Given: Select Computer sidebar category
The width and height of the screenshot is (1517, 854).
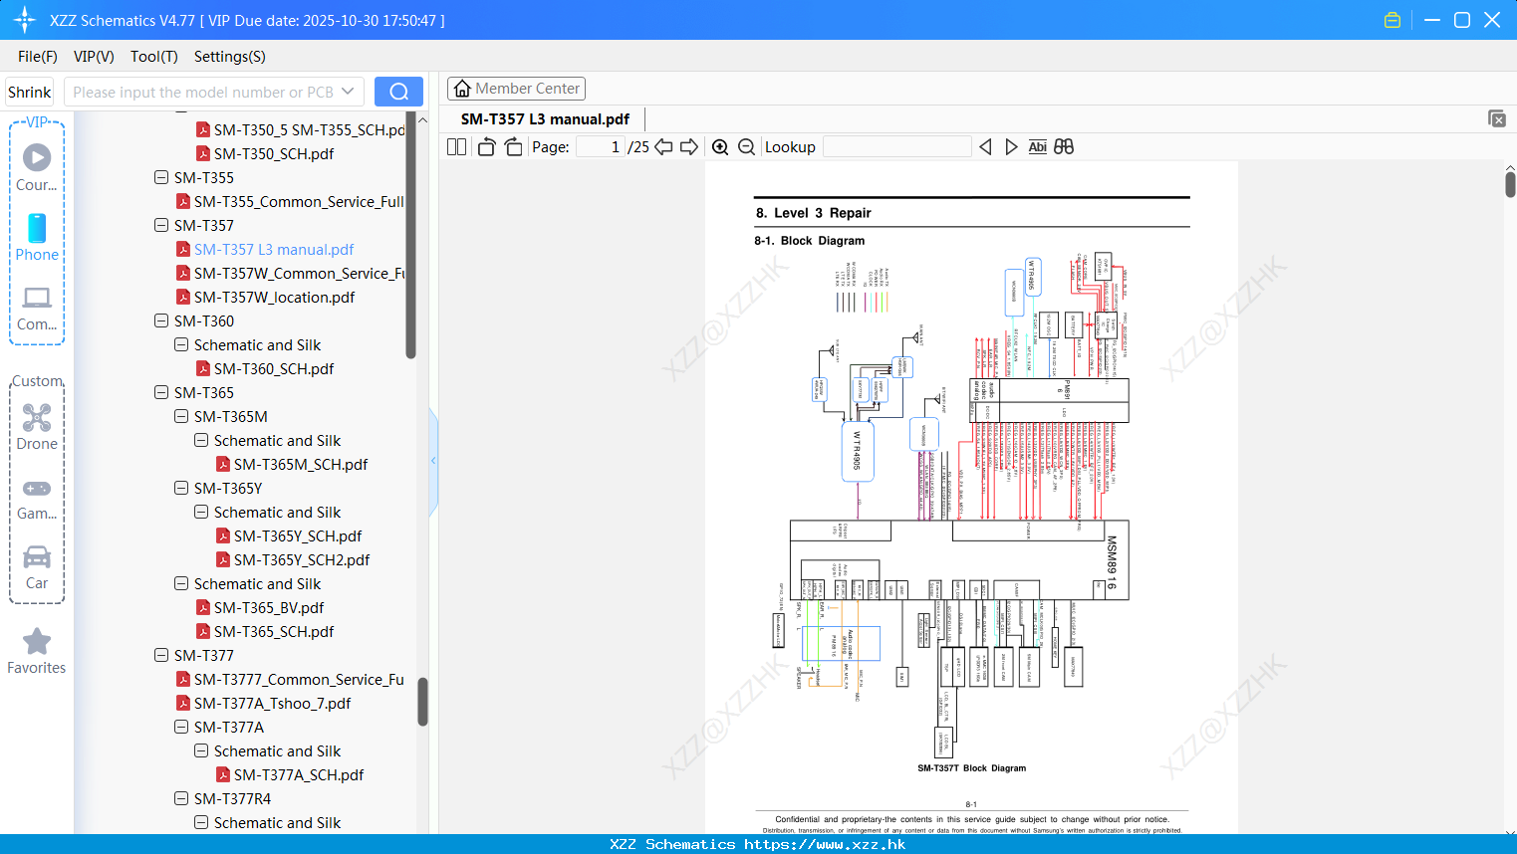Looking at the screenshot, I should pos(37,308).
